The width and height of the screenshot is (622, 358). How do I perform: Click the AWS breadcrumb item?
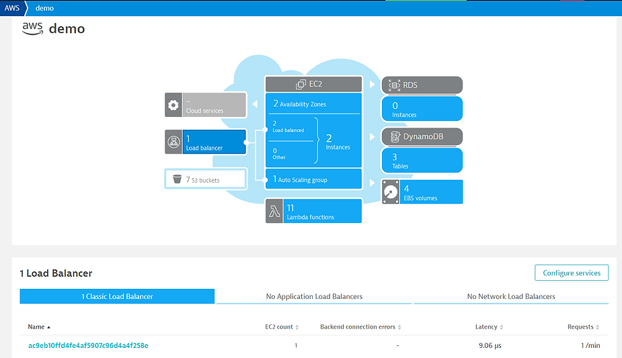(x=12, y=8)
